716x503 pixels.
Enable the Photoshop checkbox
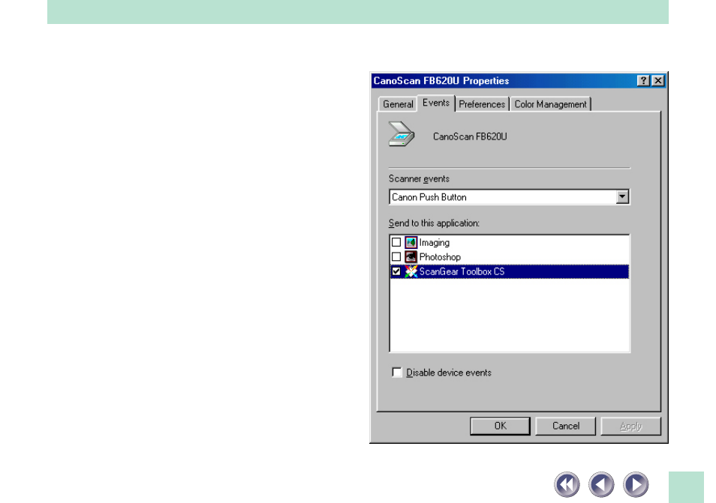(x=396, y=256)
